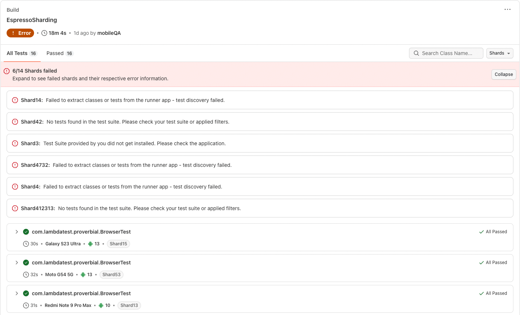Open the Shards dropdown filter
Screen dimensions: 520x315
(499, 53)
